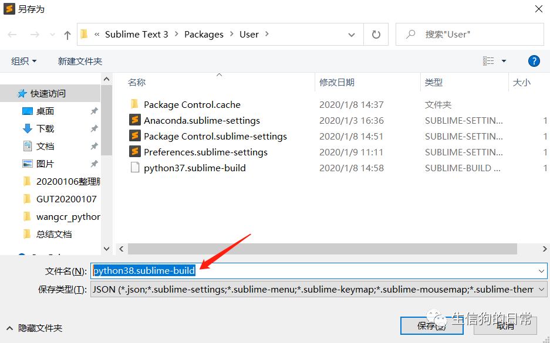Select python37.sublime-build file
The image size is (550, 343).
tap(195, 168)
